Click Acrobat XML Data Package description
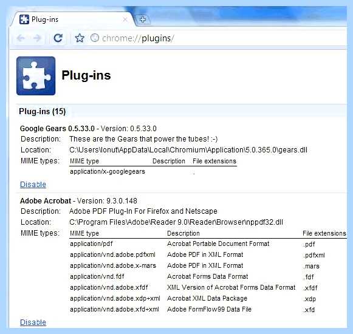The width and height of the screenshot is (353, 334). tap(207, 298)
